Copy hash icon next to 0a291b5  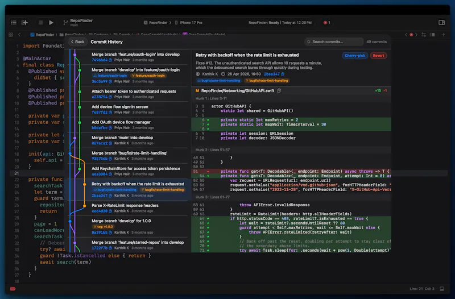point(110,232)
